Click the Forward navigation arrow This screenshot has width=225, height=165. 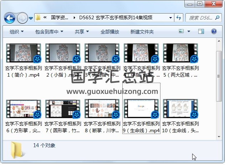pos(22,17)
